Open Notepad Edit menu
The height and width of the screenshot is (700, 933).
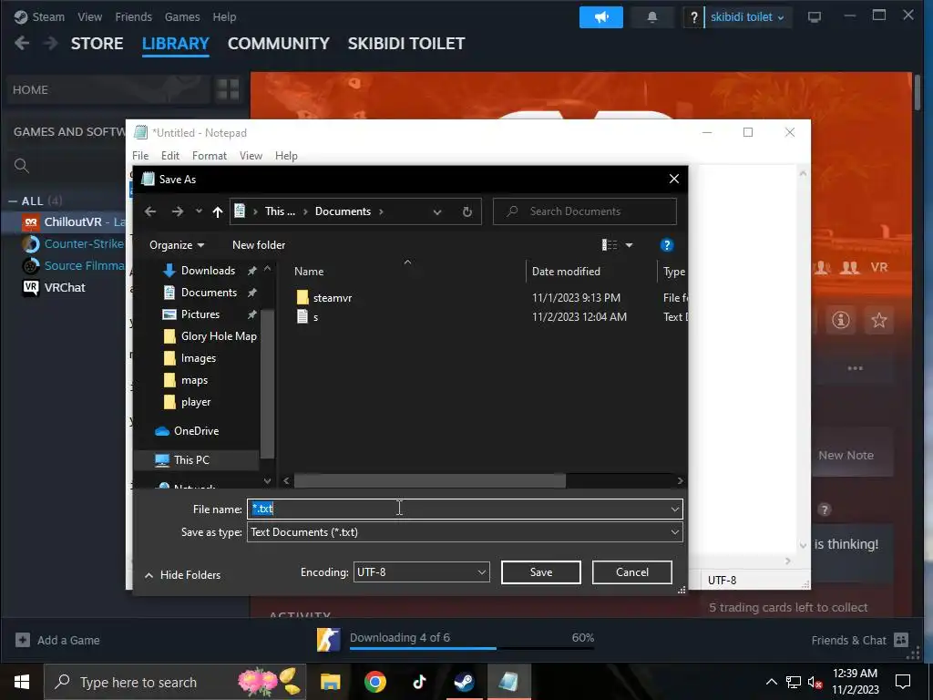170,155
